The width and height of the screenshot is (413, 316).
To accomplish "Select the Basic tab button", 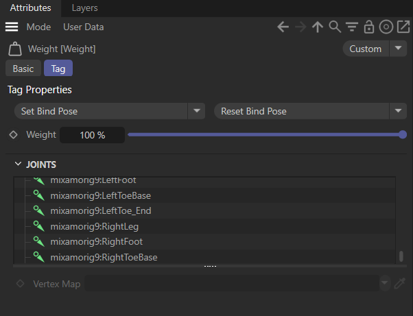I will (23, 69).
